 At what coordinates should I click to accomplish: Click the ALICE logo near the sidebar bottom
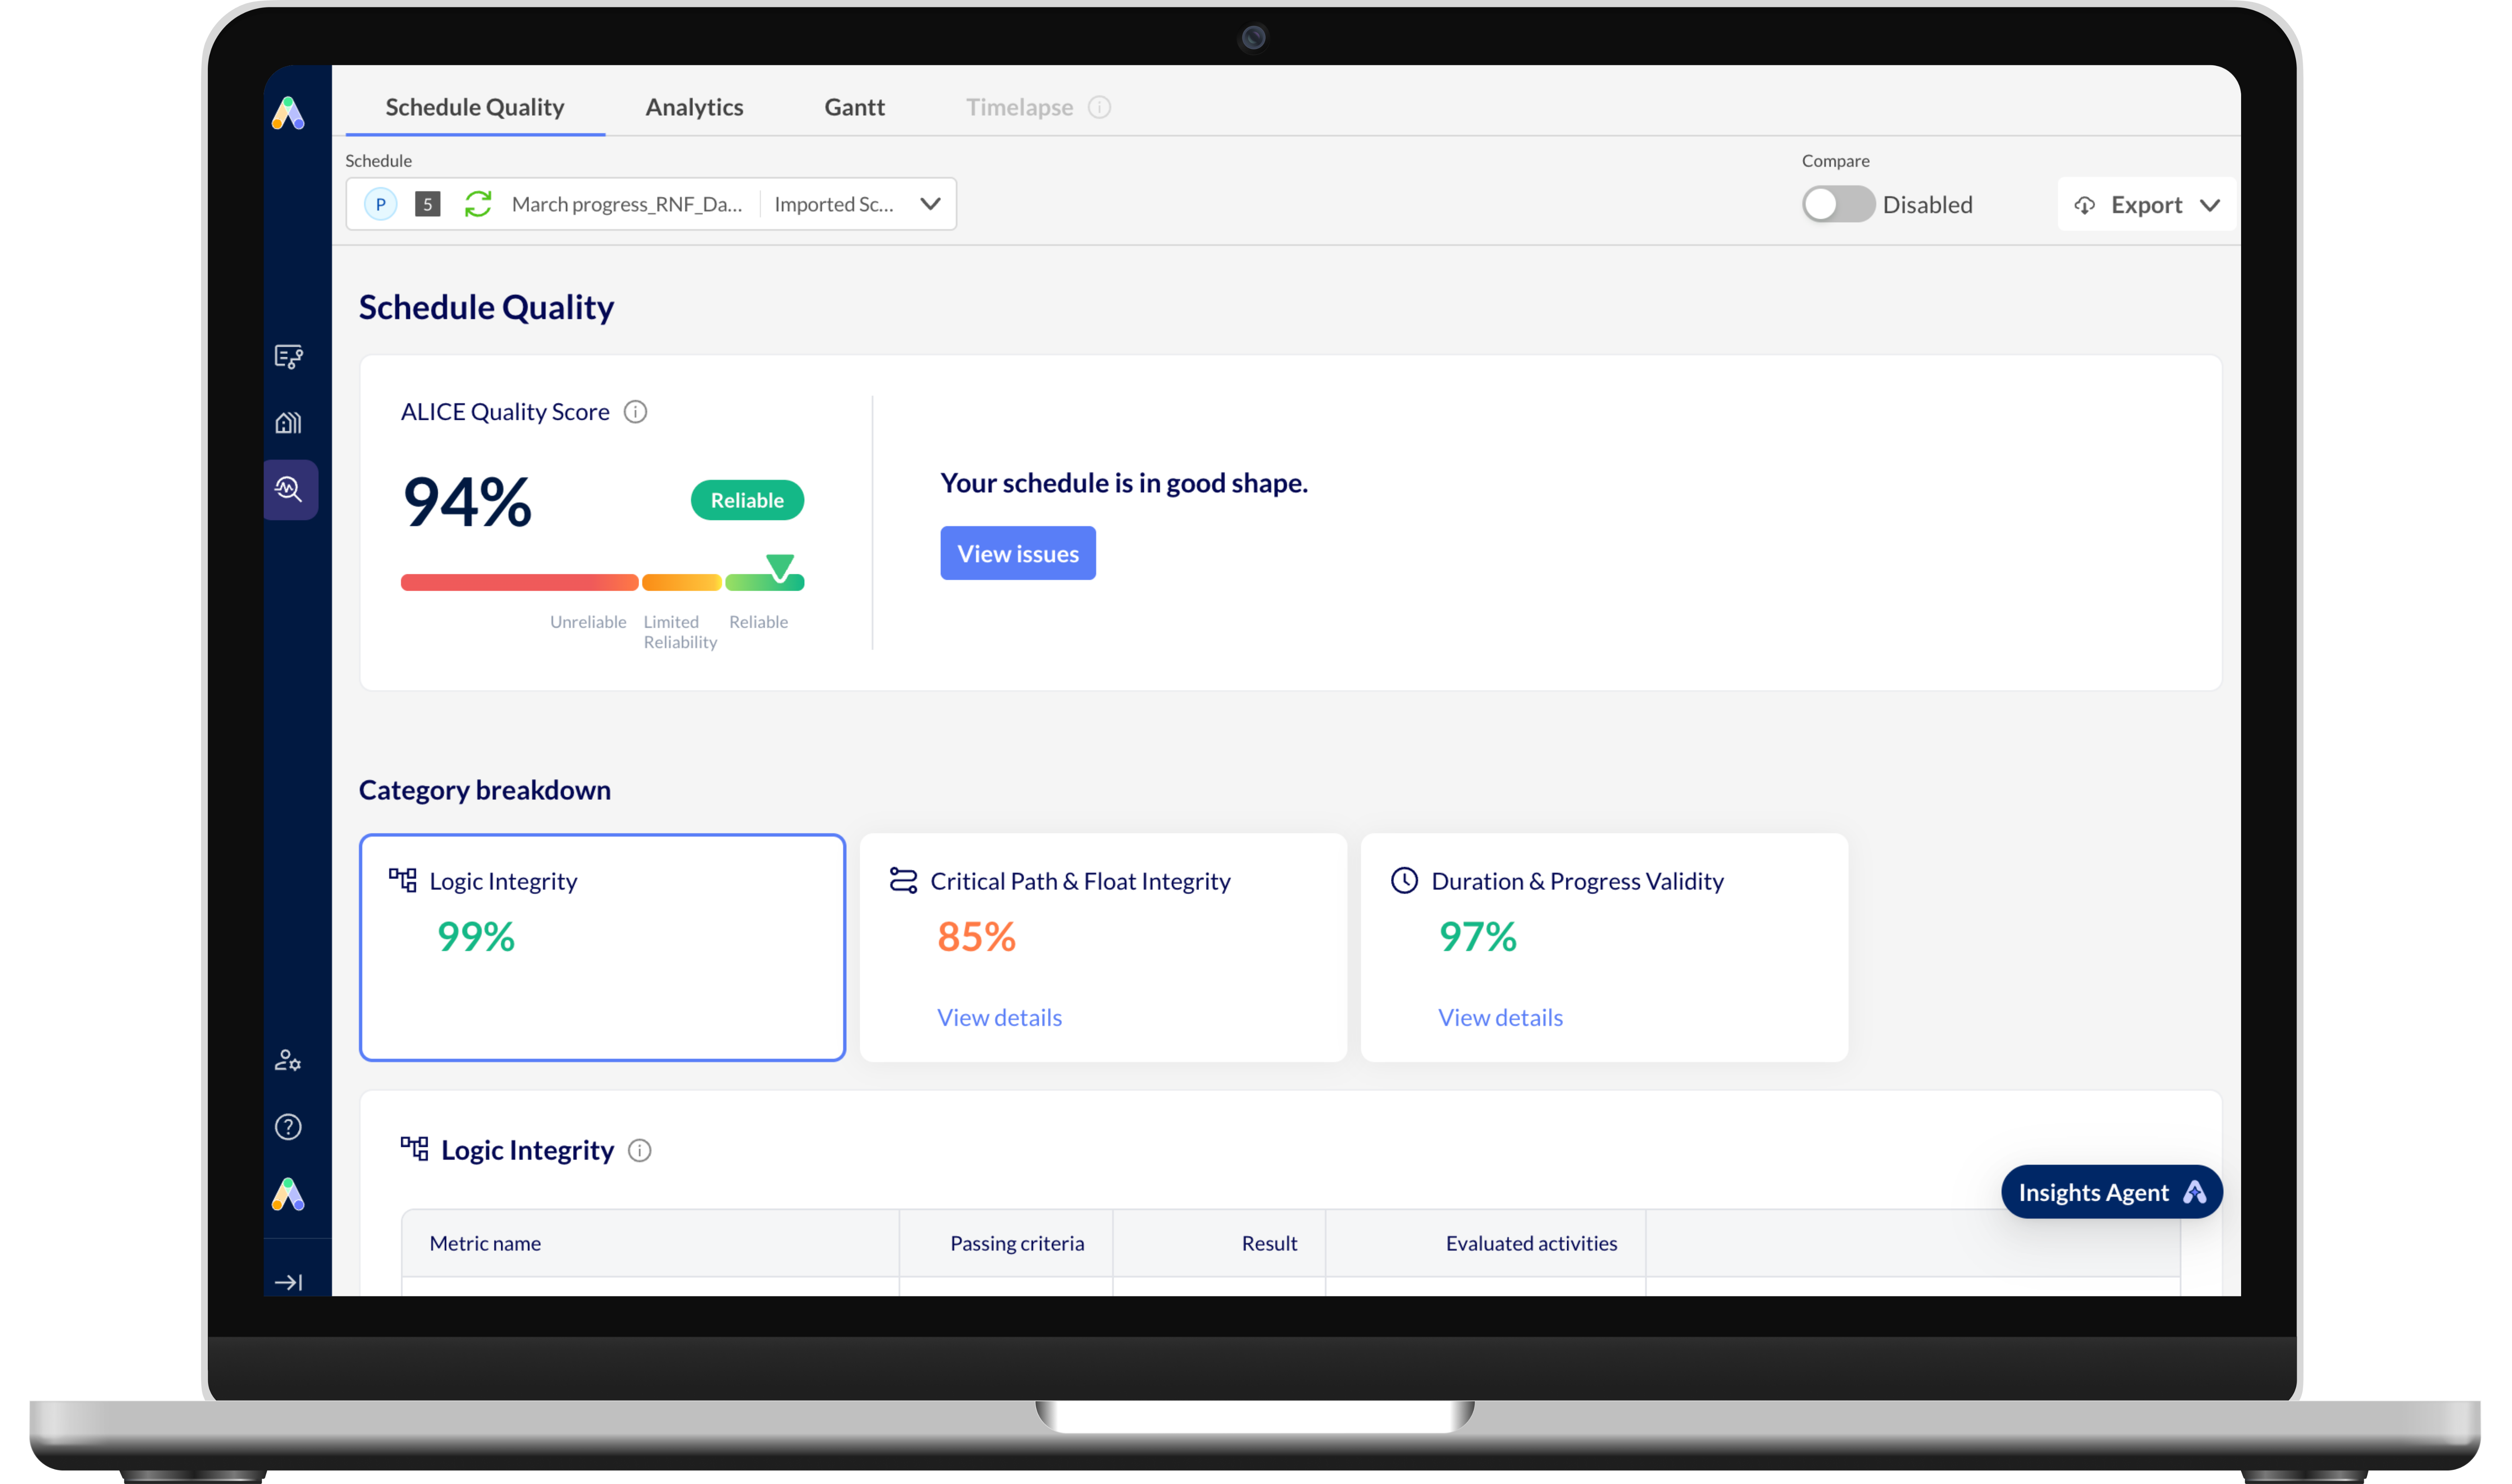coord(288,1194)
